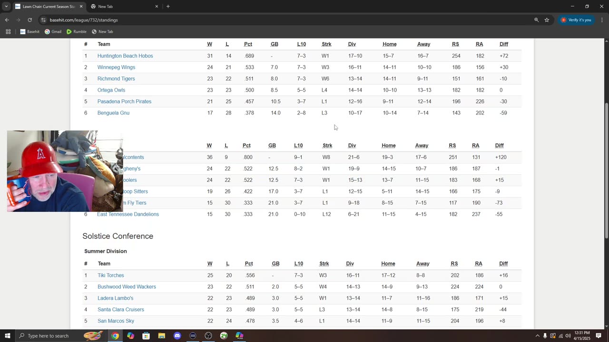Click the basehit.com address bar
Screen dimensions: 609x342
click(x=285, y=20)
